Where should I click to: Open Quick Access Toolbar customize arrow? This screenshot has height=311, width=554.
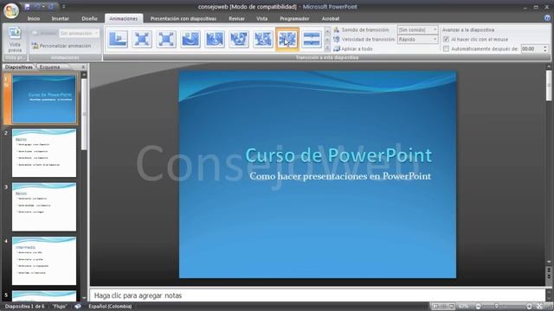(x=63, y=7)
